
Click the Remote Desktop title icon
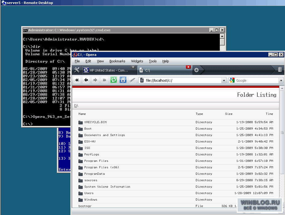pyautogui.click(x=4, y=3)
